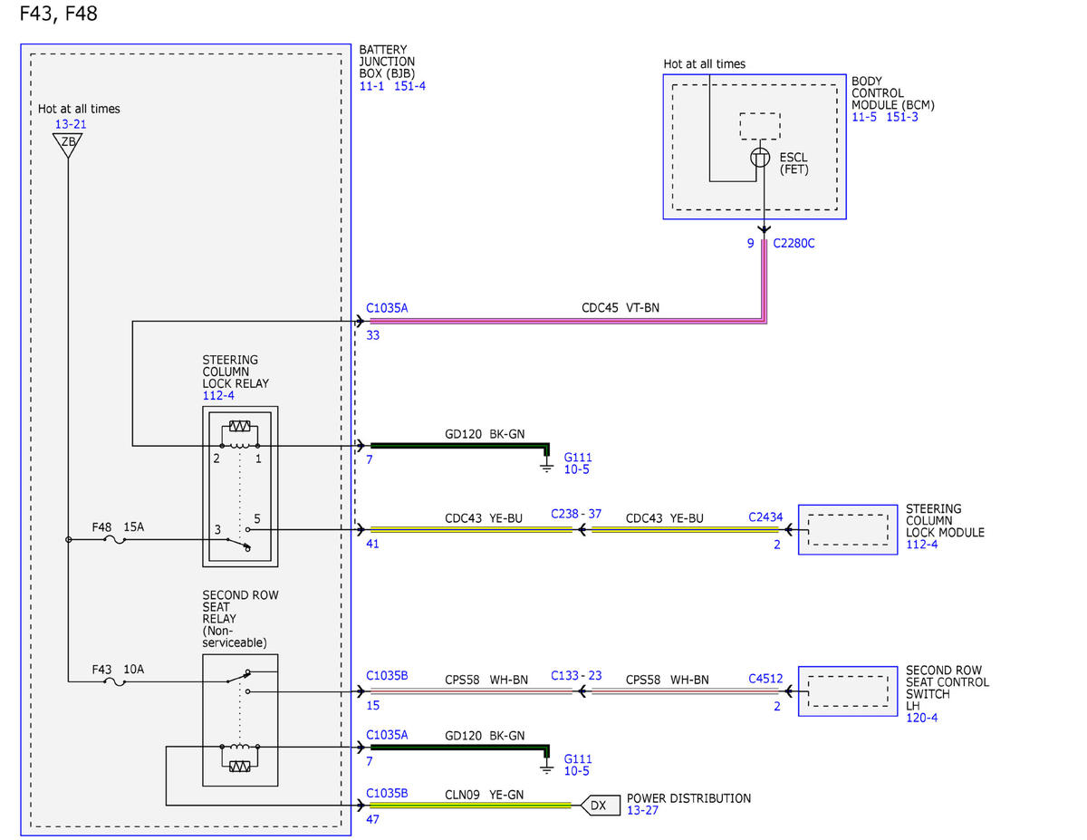1087x840 pixels.
Task: Click the C2280C connector link
Action: [794, 244]
